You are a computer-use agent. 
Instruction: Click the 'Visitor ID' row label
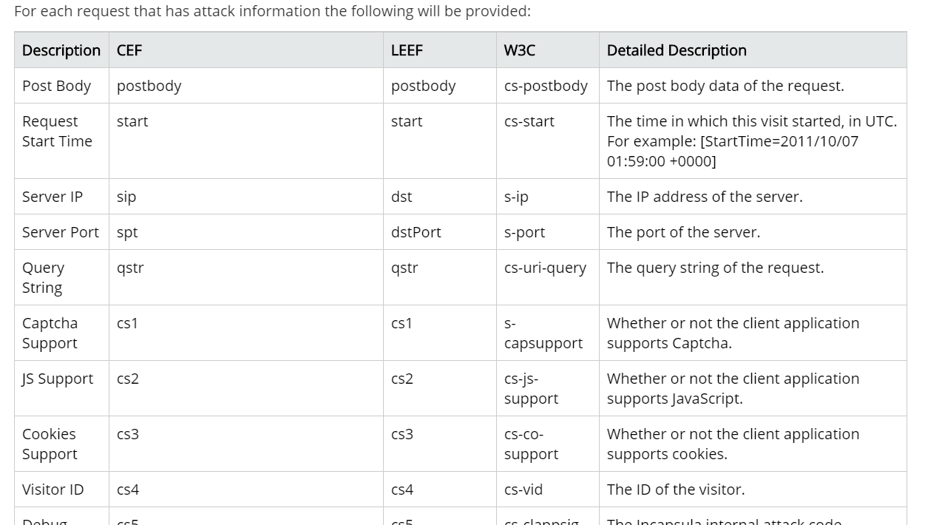(53, 490)
